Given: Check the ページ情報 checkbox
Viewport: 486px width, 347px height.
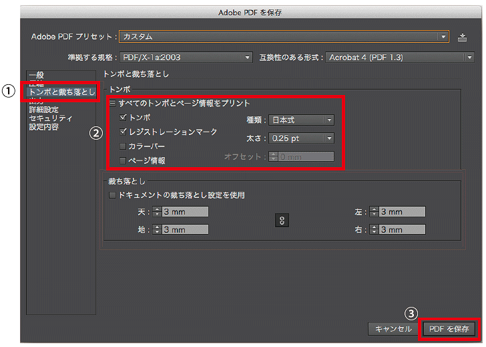Looking at the screenshot, I should point(123,160).
